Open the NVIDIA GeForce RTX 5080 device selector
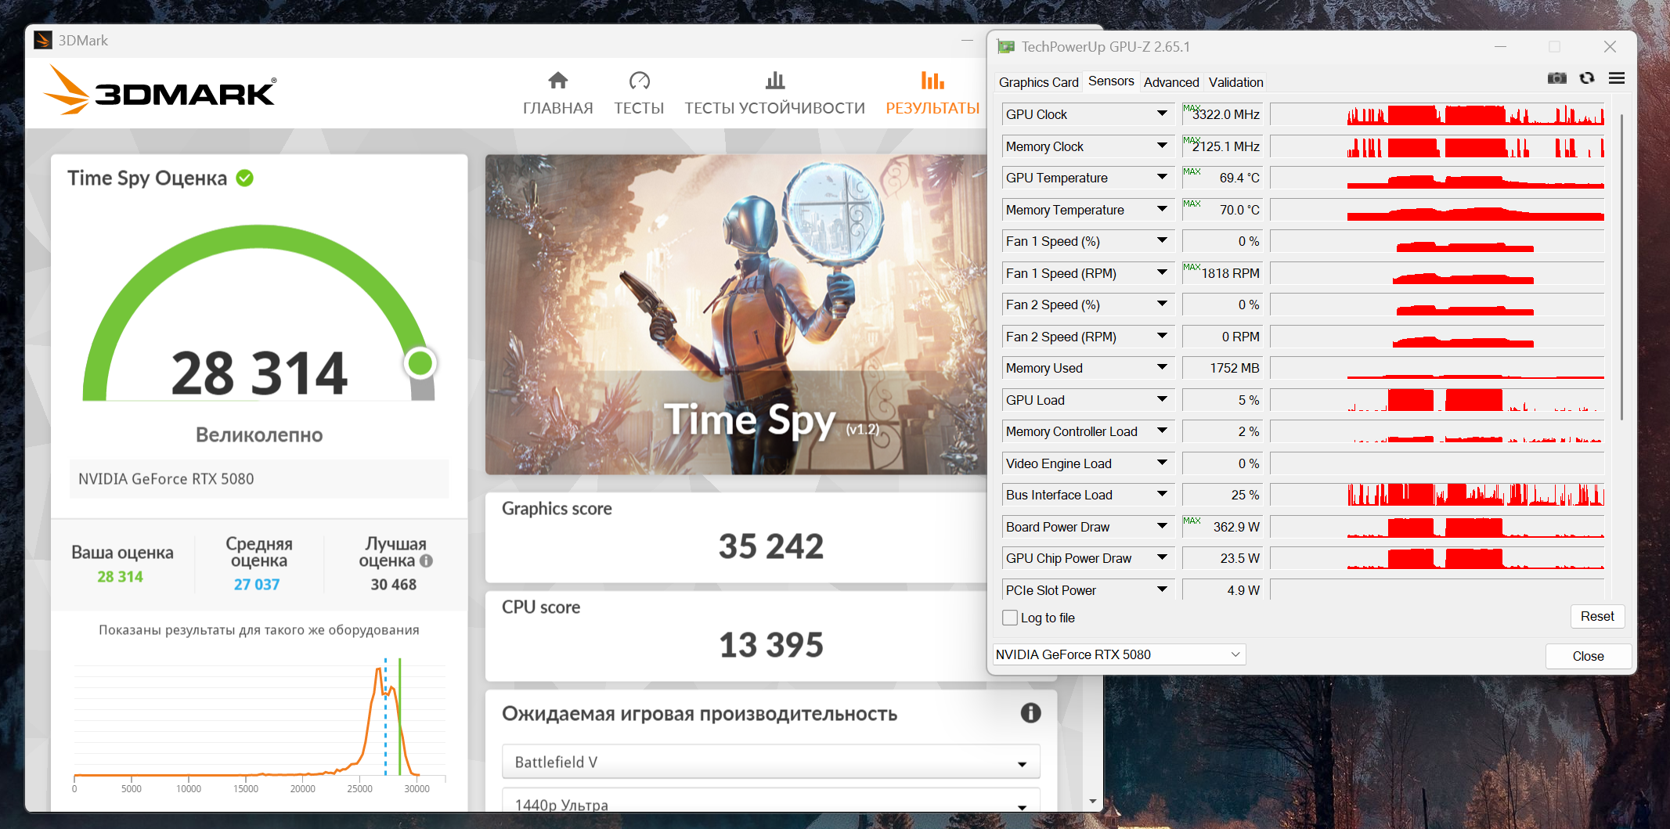Viewport: 1670px width, 829px height. (x=1119, y=654)
